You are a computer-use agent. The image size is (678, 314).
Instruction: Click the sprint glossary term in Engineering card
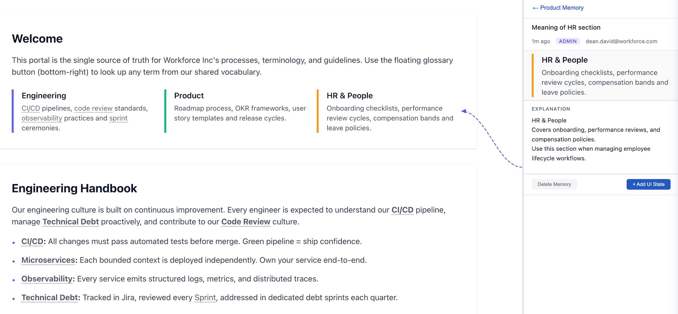click(118, 118)
